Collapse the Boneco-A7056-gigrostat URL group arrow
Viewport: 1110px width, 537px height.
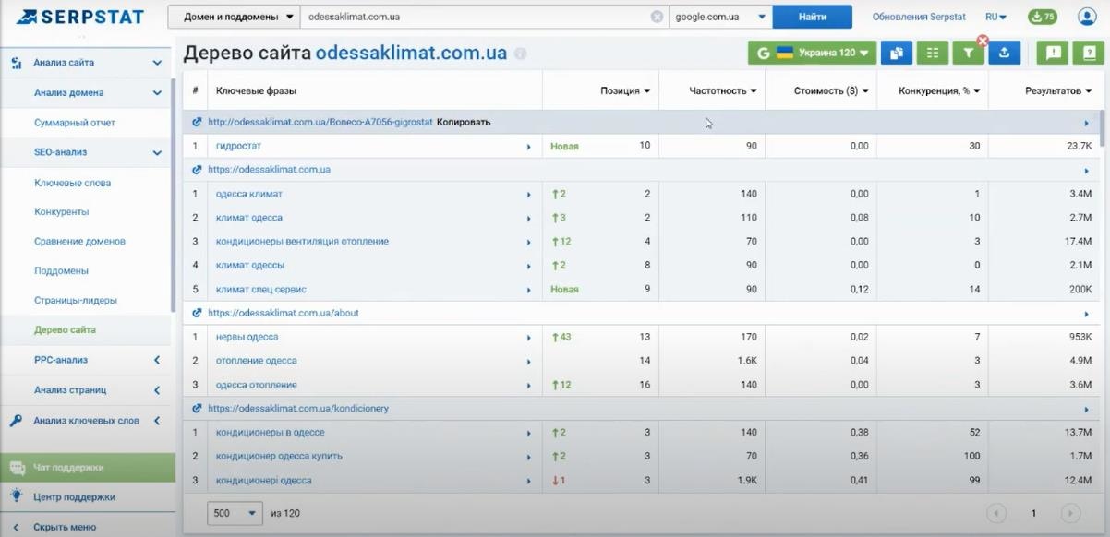(x=1086, y=123)
